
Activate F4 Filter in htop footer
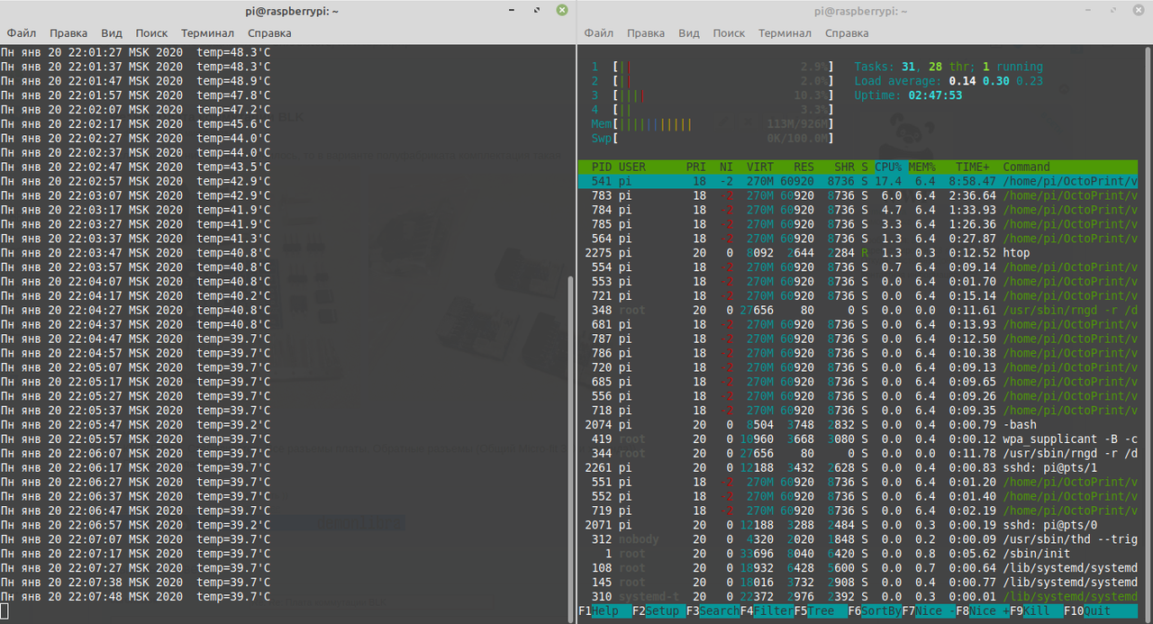767,610
